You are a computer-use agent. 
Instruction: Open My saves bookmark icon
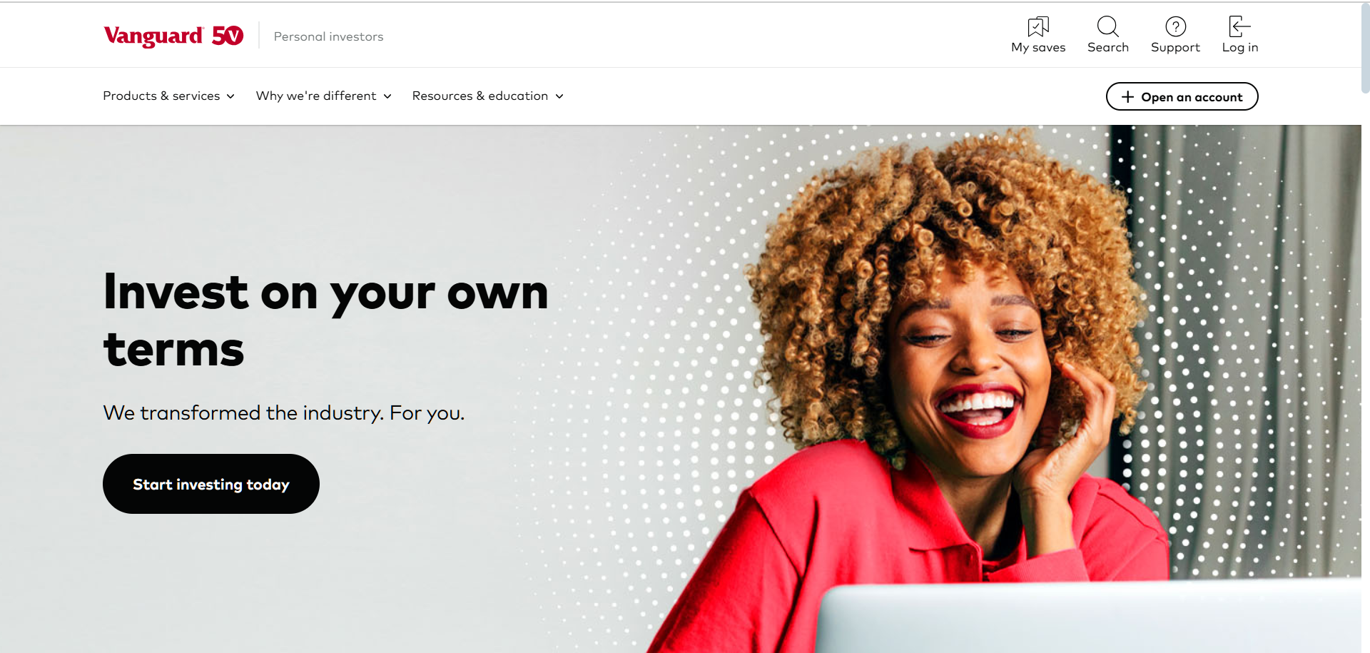click(x=1038, y=26)
